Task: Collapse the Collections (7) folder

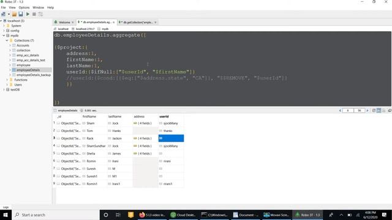Action: tap(7, 40)
